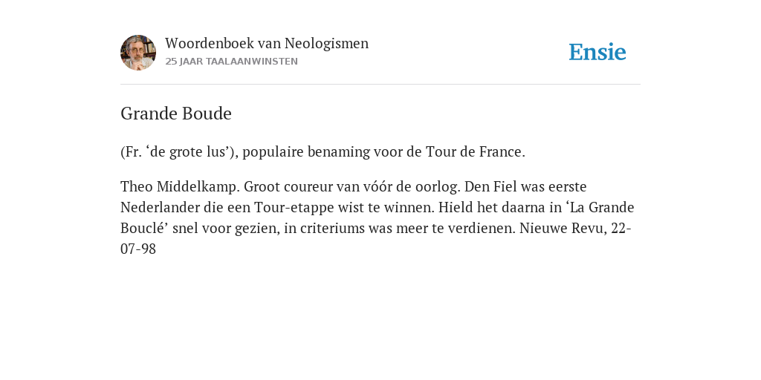The width and height of the screenshot is (761, 380).
Task: Select the Grande Boude heading
Action: point(175,114)
